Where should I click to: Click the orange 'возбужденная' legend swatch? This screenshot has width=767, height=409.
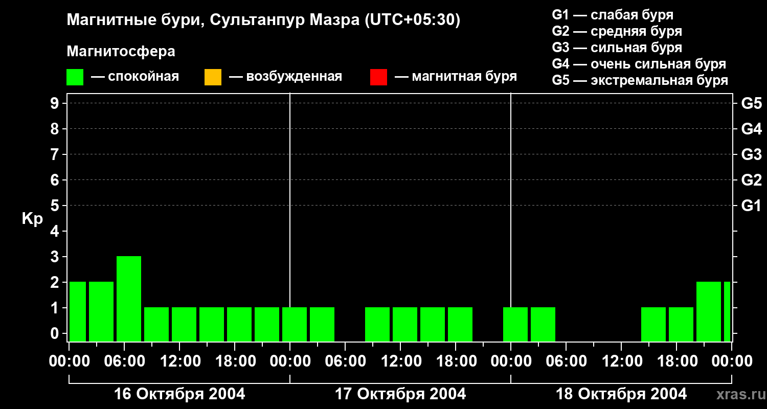[x=213, y=77]
